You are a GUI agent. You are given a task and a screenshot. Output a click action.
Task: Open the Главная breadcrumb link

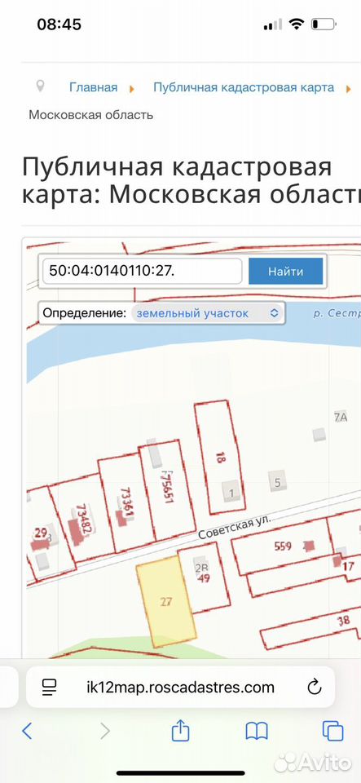pyautogui.click(x=93, y=87)
